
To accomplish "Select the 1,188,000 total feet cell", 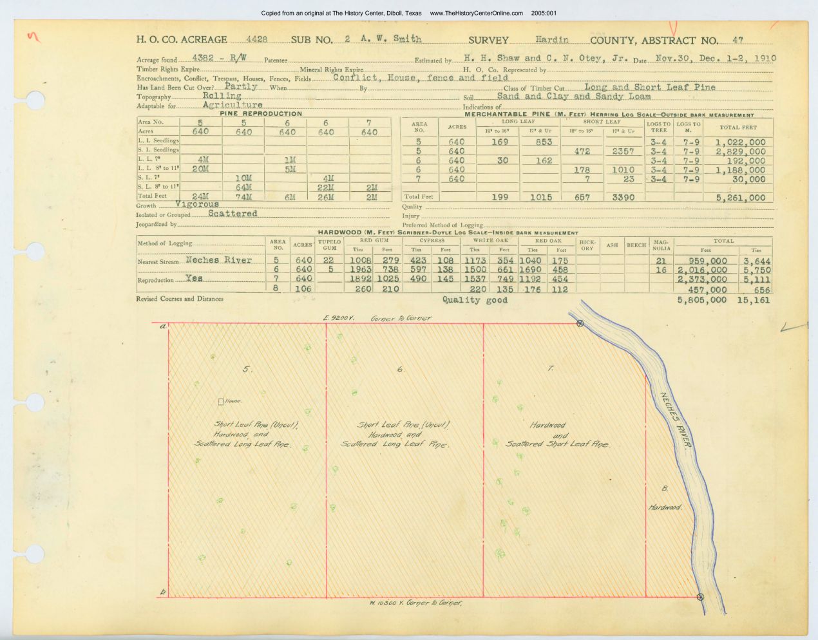I will click(x=741, y=171).
